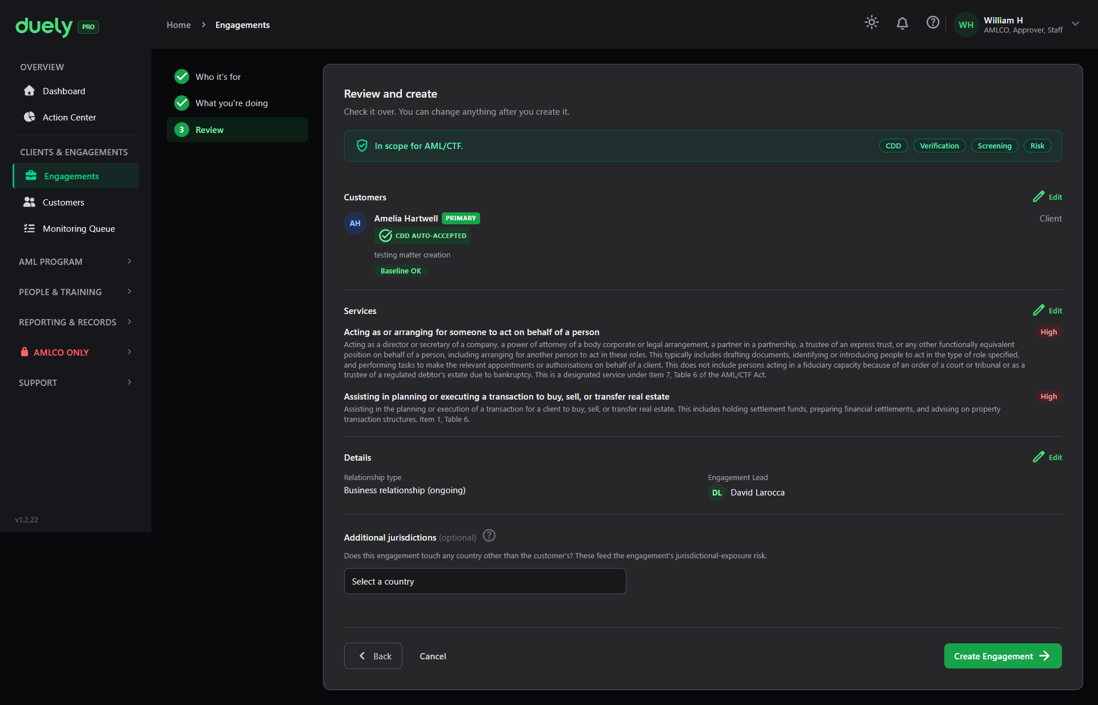Screen dimensions: 1098x705
Task: Expand the PEOPLE & TRAINING section
Action: coord(75,292)
